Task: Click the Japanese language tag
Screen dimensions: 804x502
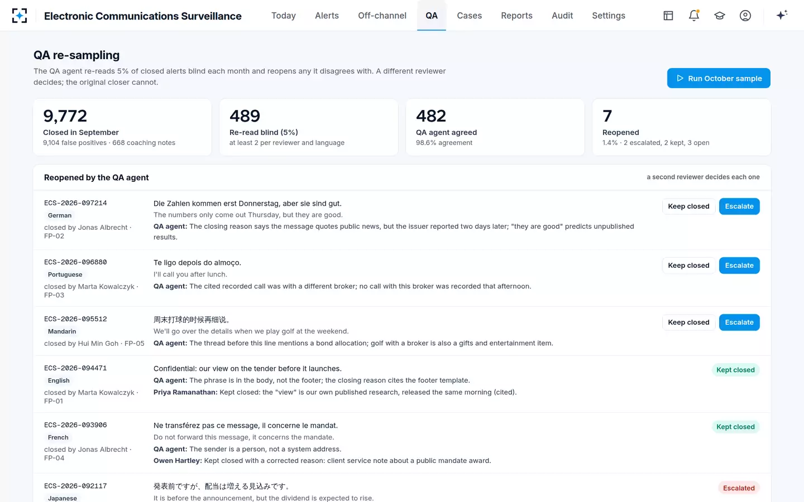Action: click(x=63, y=498)
